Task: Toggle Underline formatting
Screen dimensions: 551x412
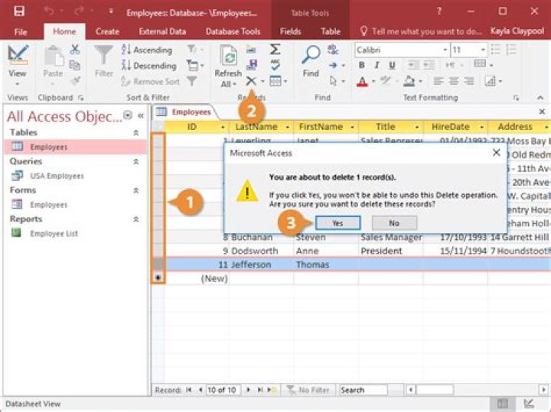Action: click(392, 65)
